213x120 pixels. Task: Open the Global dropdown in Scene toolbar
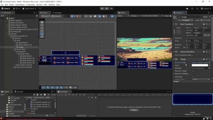tap(56, 16)
